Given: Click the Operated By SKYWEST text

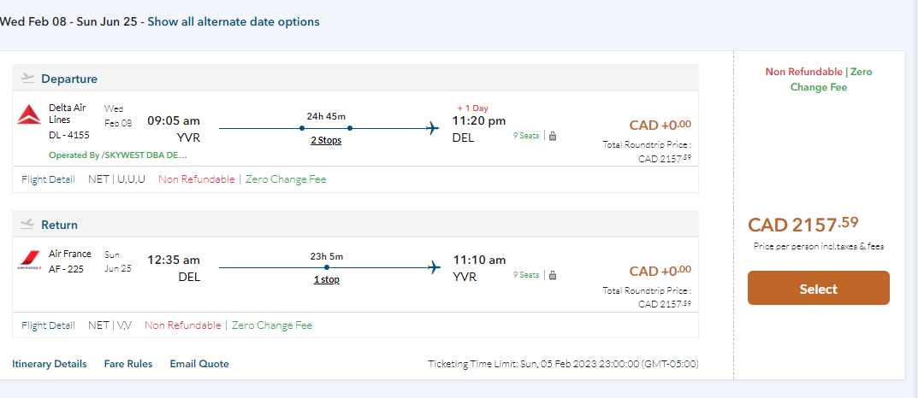Looking at the screenshot, I should (x=118, y=155).
